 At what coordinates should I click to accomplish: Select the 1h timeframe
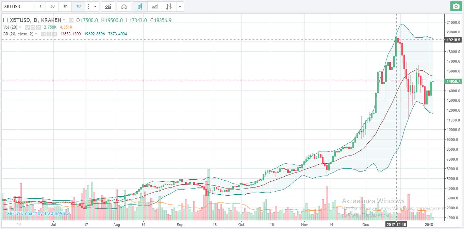pyautogui.click(x=65, y=6)
